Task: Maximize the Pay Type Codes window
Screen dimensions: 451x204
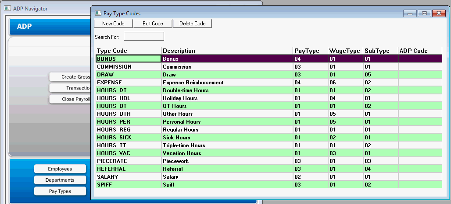Action: click(x=424, y=14)
